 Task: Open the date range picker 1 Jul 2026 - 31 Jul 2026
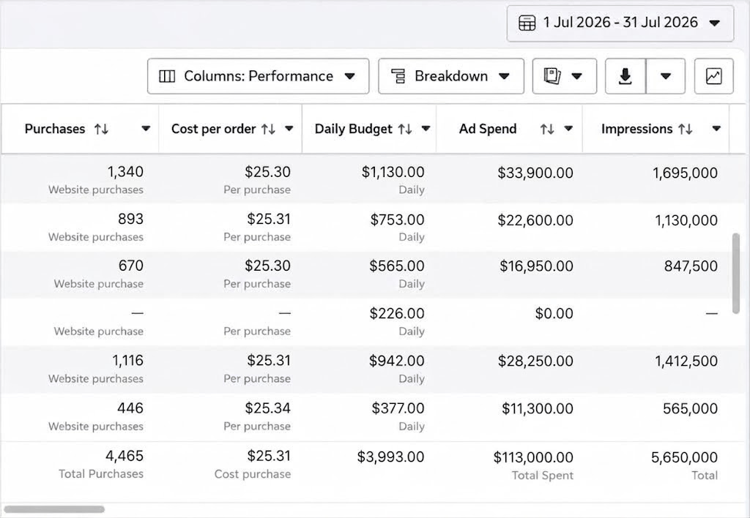(x=620, y=23)
